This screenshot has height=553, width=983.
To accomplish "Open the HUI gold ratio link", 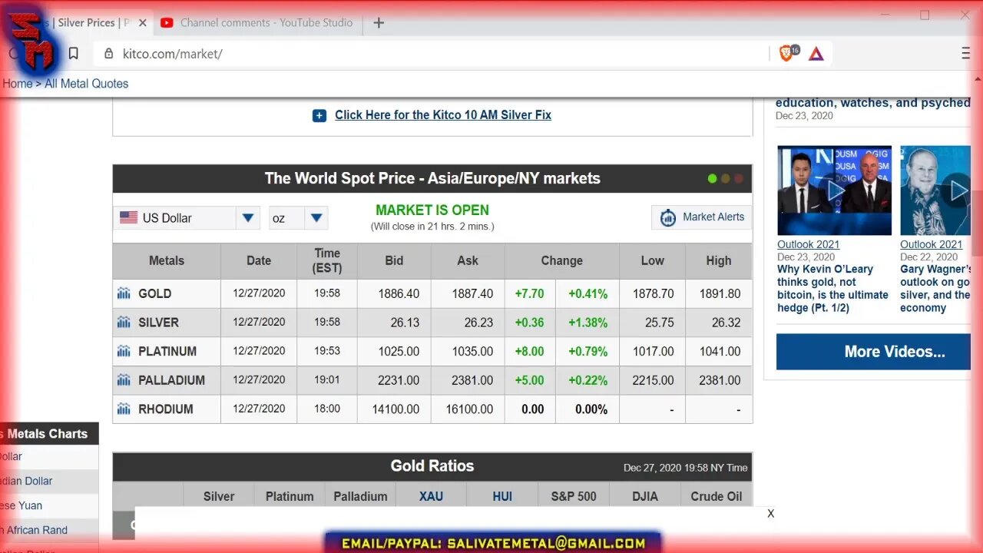I will tap(502, 496).
